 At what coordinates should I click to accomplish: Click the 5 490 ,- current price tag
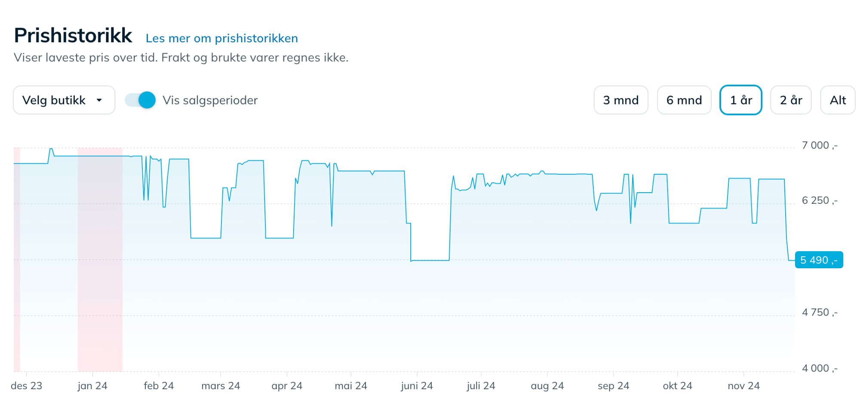pos(818,260)
